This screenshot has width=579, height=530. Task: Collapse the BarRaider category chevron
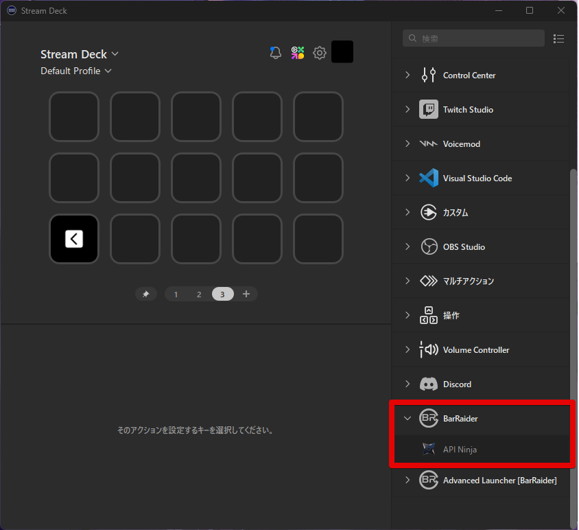tap(407, 418)
